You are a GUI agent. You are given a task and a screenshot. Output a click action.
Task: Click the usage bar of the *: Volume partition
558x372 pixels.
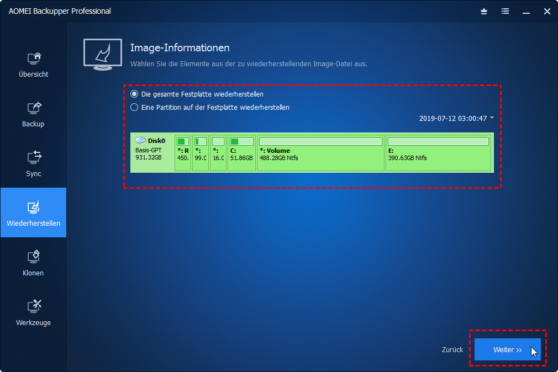click(x=320, y=141)
